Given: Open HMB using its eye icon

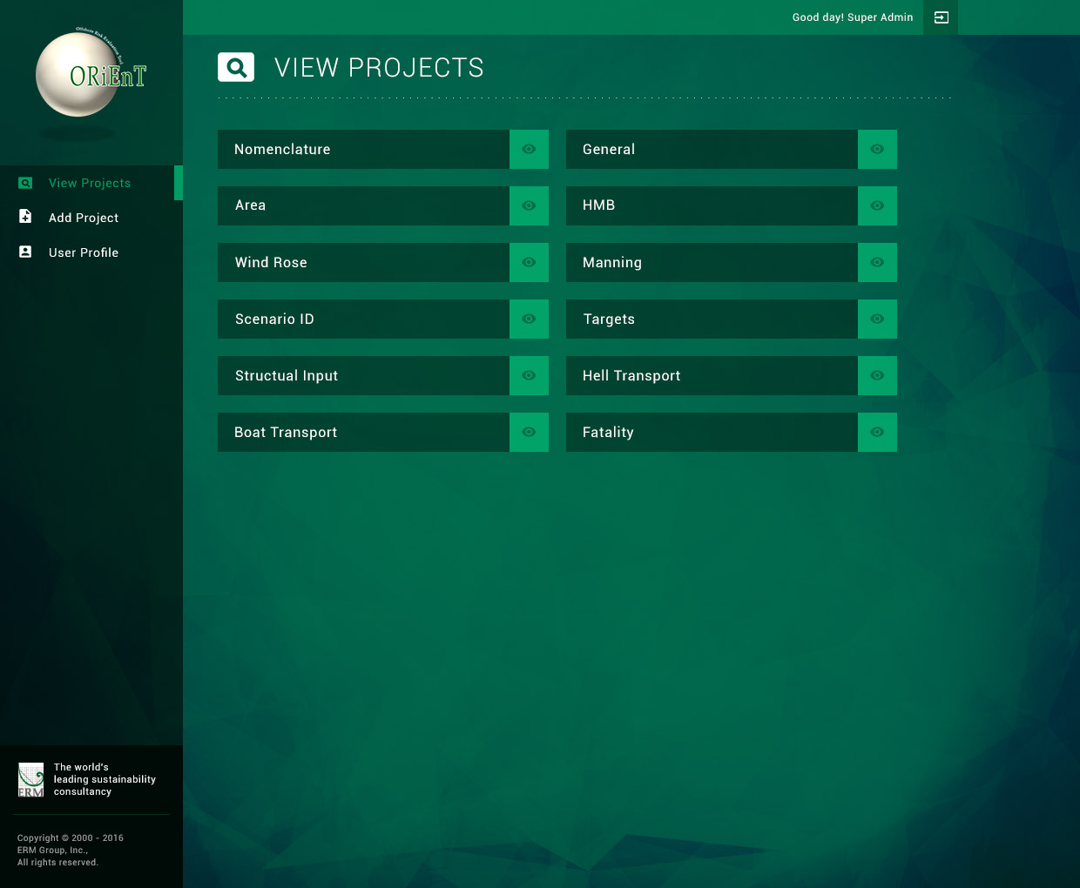Looking at the screenshot, I should point(877,206).
